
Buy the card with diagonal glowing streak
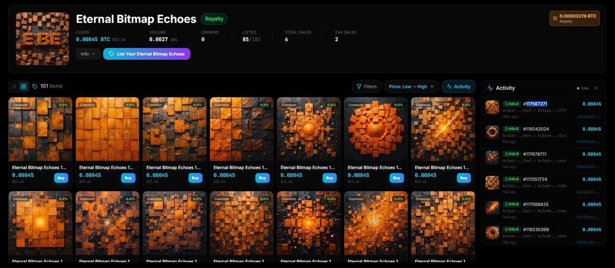coord(464,178)
